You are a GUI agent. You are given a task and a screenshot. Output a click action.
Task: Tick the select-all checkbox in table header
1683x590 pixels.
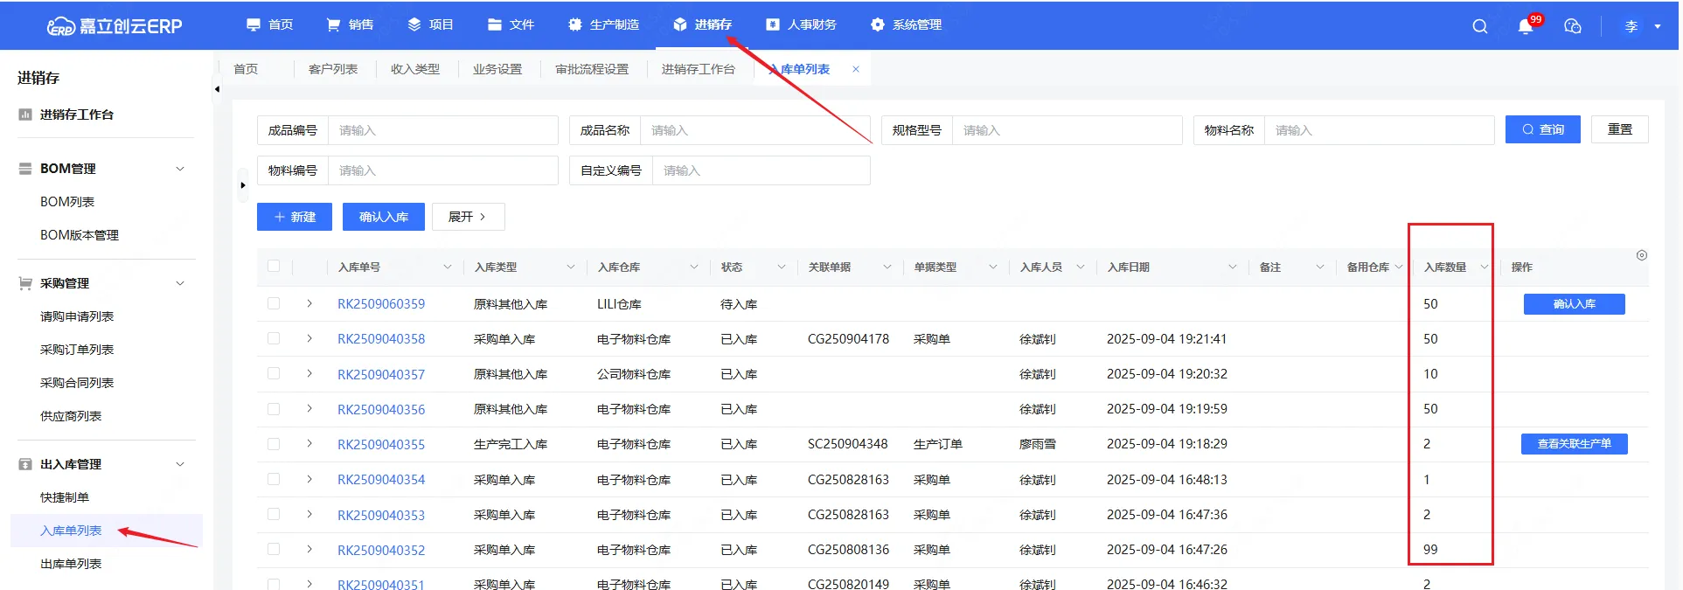(x=274, y=267)
